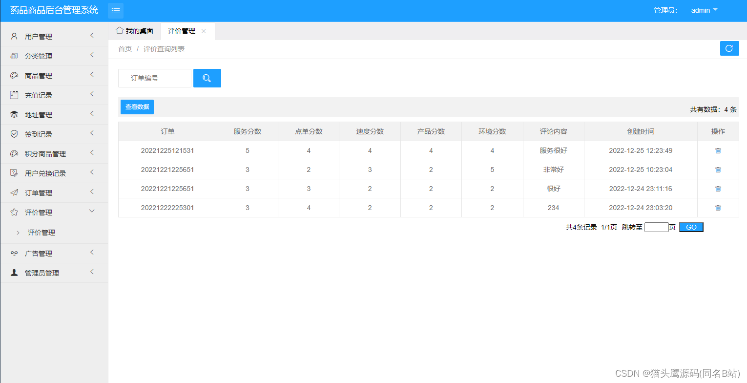747x383 pixels.
Task: Delete the review with comment 234
Action: pos(718,208)
